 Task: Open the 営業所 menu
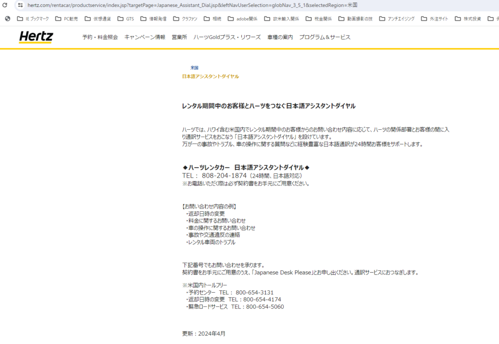click(x=179, y=37)
